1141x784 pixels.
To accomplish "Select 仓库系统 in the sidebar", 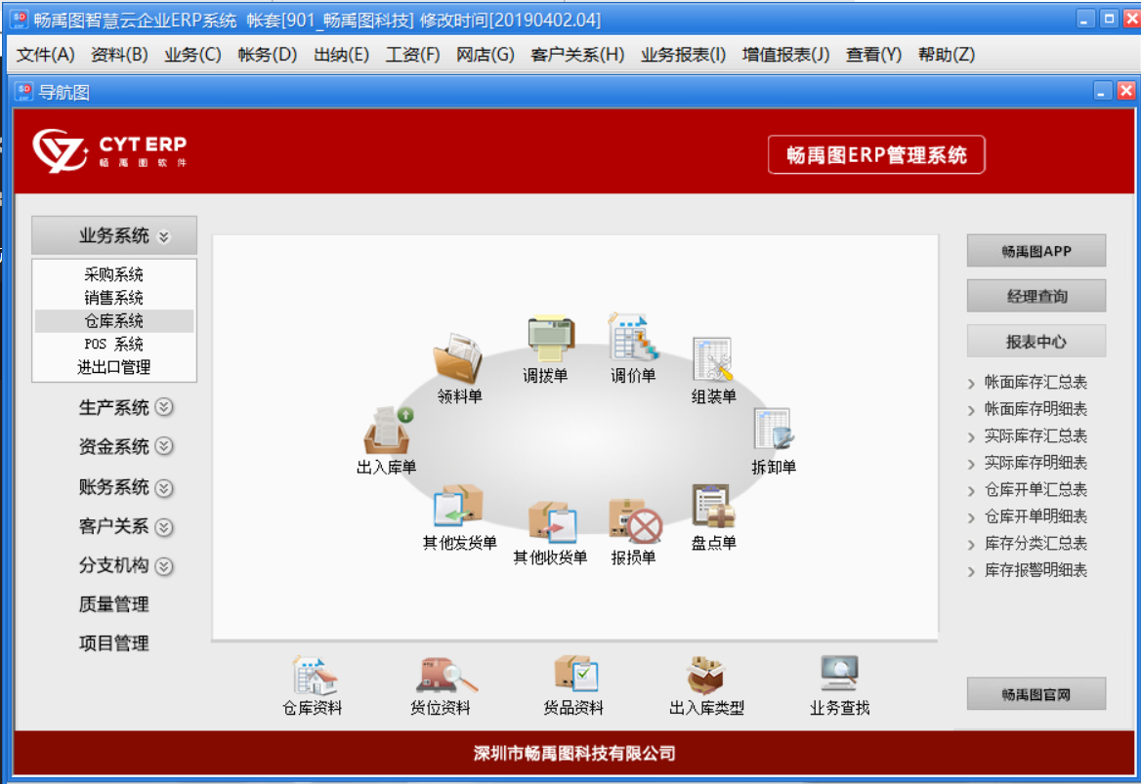I will point(114,320).
